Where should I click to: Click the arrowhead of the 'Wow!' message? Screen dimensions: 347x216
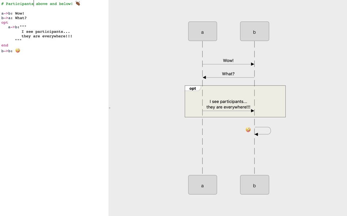pyautogui.click(x=252, y=64)
